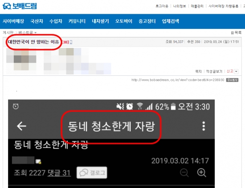This screenshot has width=245, height=188.
Task: Click the 주소복사 button
Action: (x=232, y=80)
